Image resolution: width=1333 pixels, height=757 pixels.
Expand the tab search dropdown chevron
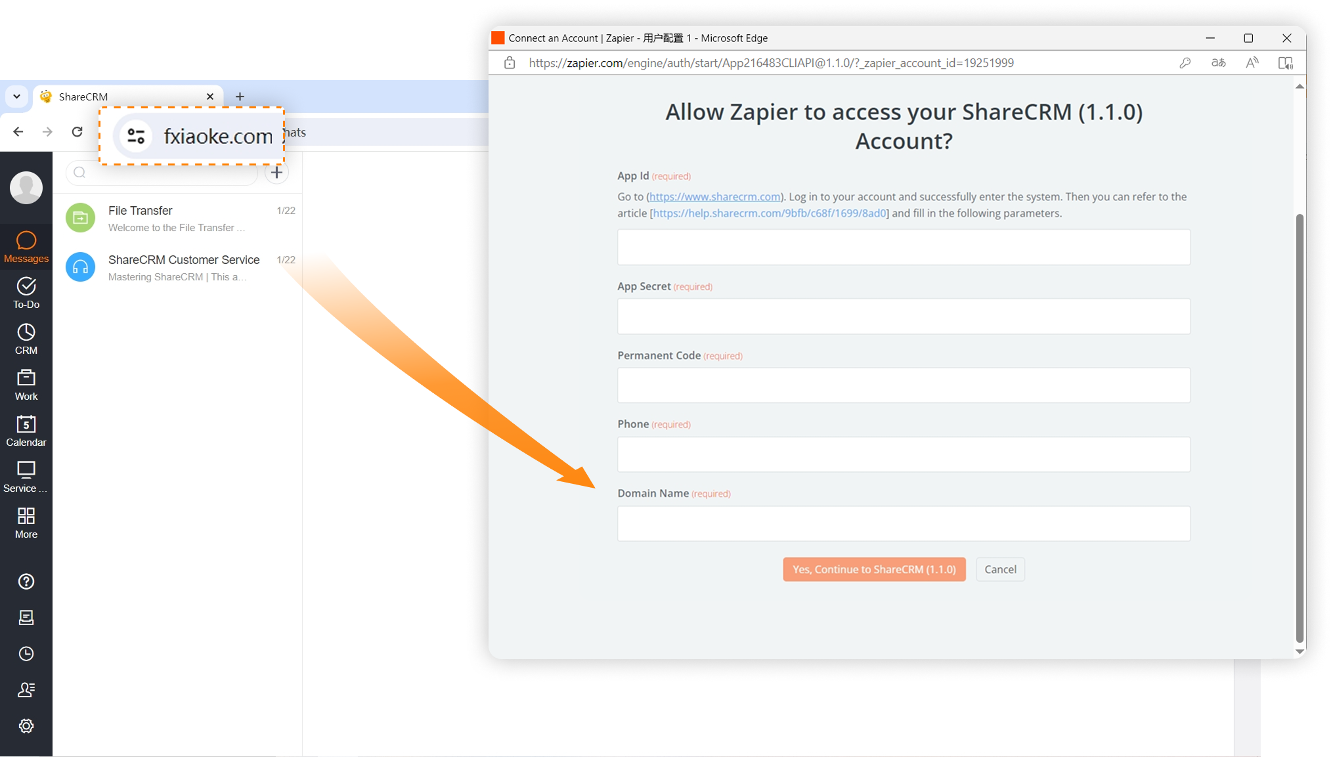coord(16,97)
